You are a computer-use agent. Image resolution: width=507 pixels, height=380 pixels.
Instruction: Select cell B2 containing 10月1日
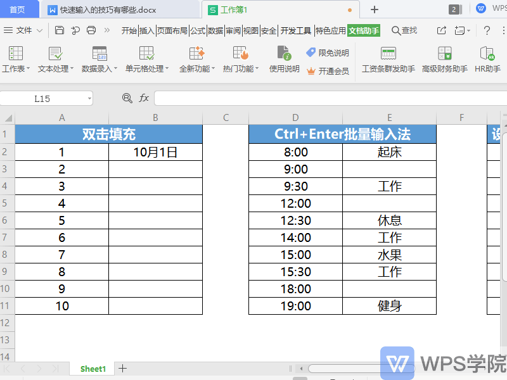click(155, 152)
